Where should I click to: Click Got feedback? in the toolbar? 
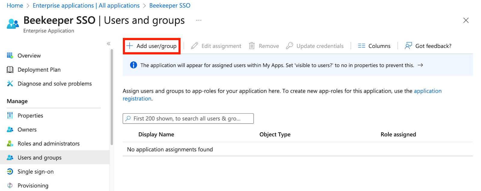coord(428,46)
